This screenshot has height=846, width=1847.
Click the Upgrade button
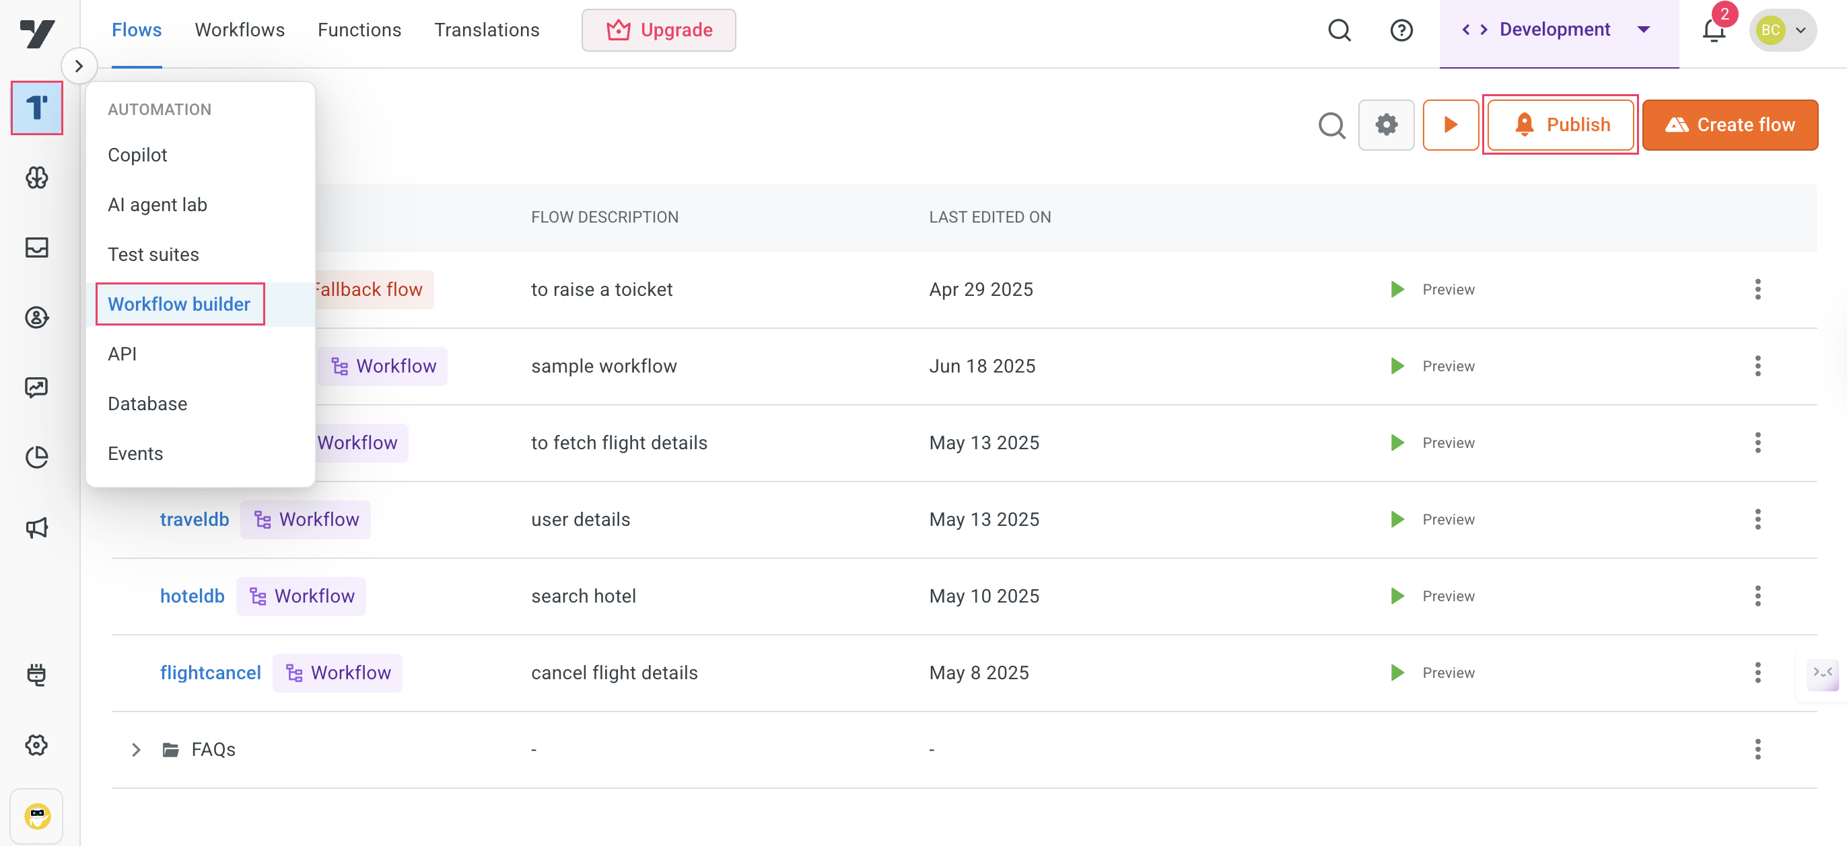tap(658, 30)
